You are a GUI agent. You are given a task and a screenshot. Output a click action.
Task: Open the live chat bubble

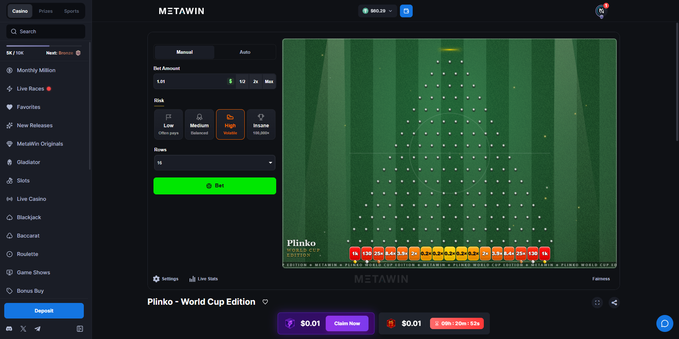[x=665, y=323]
